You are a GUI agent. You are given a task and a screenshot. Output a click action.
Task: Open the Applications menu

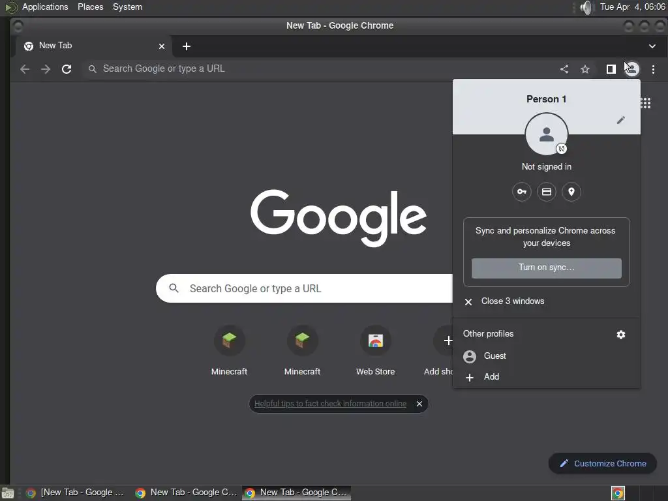tap(45, 7)
